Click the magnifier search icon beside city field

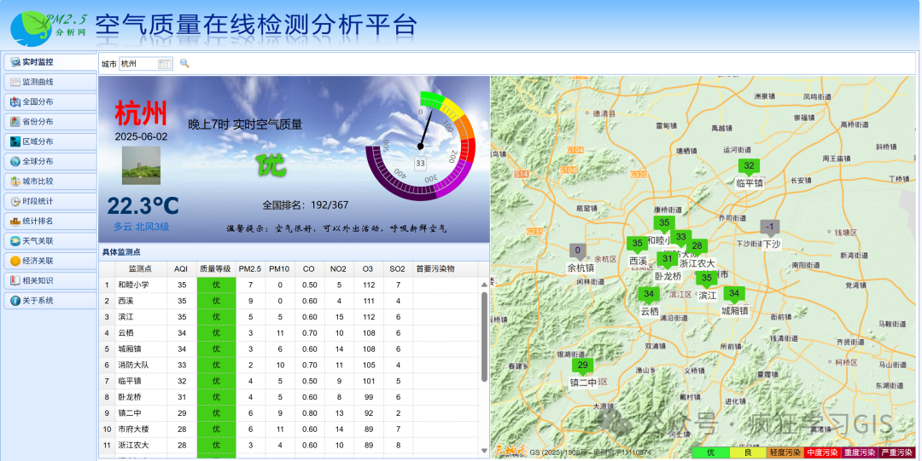pyautogui.click(x=184, y=64)
